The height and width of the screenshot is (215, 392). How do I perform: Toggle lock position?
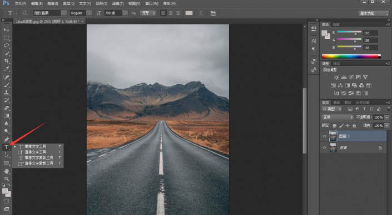pos(348,126)
